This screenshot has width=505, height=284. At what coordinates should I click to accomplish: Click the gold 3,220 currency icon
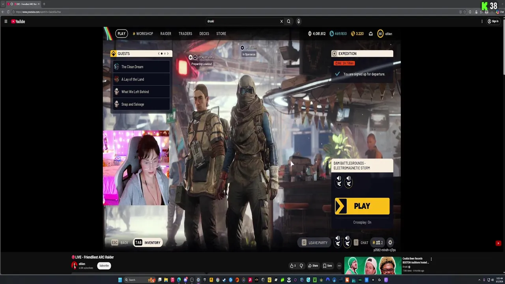pos(353,34)
